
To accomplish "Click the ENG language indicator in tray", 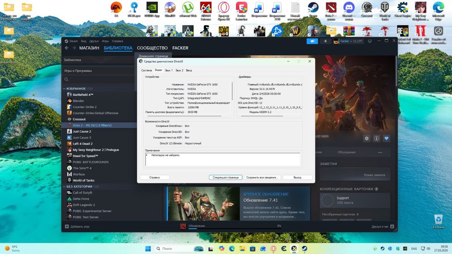I will point(414,249).
